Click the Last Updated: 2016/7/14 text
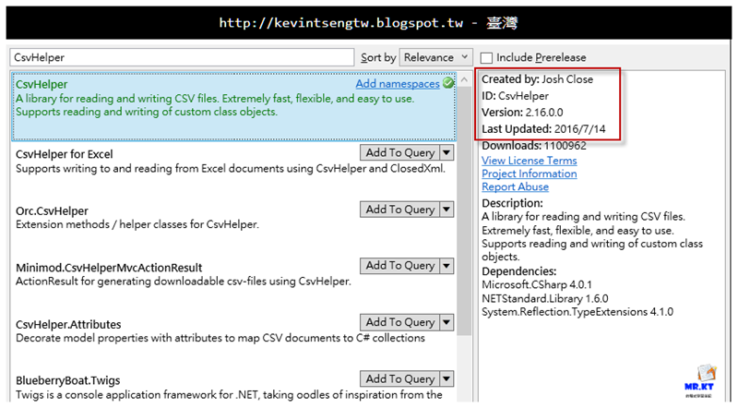738x408 pixels. pyautogui.click(x=543, y=129)
